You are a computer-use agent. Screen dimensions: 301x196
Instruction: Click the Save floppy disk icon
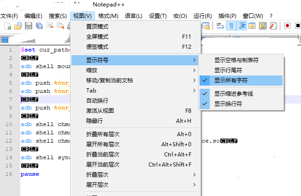point(29,26)
